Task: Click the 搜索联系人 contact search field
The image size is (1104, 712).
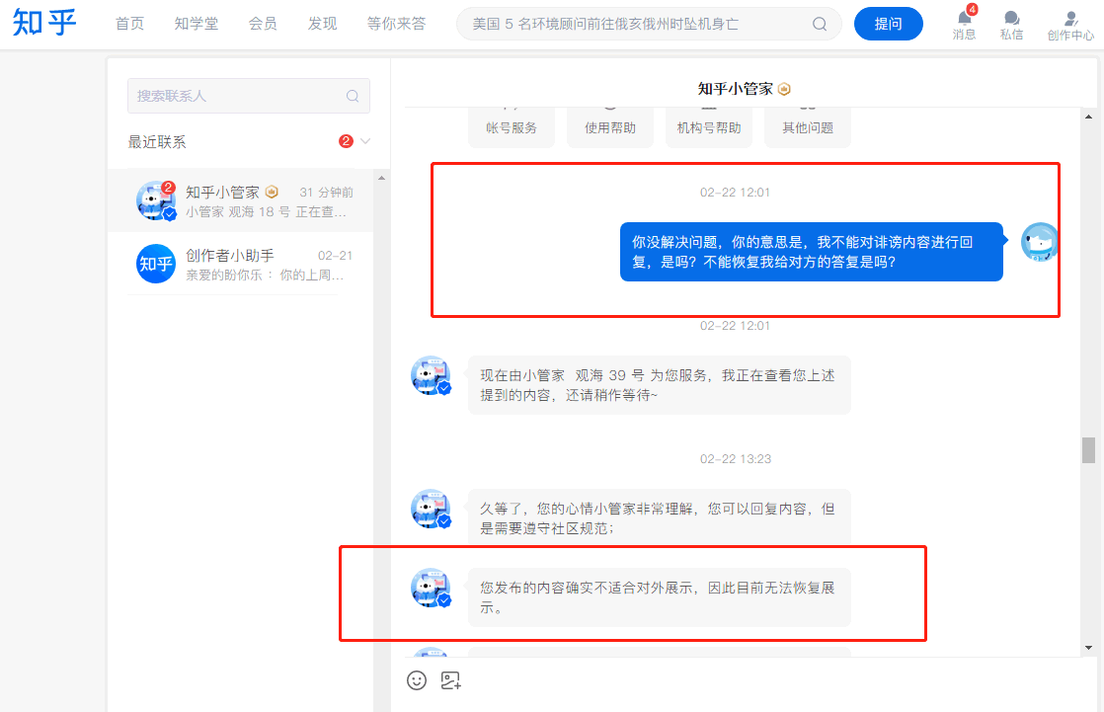Action: pos(249,96)
